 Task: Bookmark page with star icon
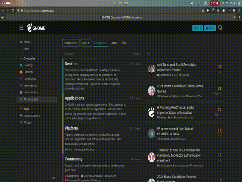pyautogui.click(x=203, y=11)
